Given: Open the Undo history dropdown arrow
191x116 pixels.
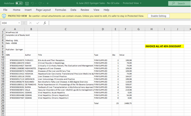Looking at the screenshot, I should [36, 3].
